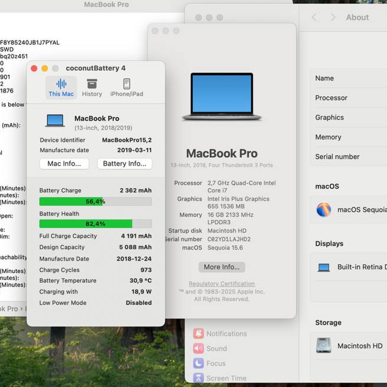Viewport: 387px width, 387px height.
Task: Open Sound in System Settings sidebar
Action: (x=210, y=348)
